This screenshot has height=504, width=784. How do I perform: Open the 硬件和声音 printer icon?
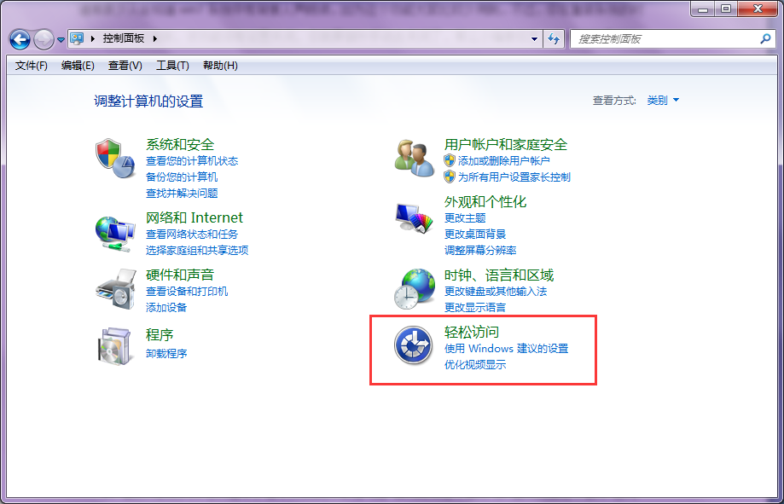point(116,289)
